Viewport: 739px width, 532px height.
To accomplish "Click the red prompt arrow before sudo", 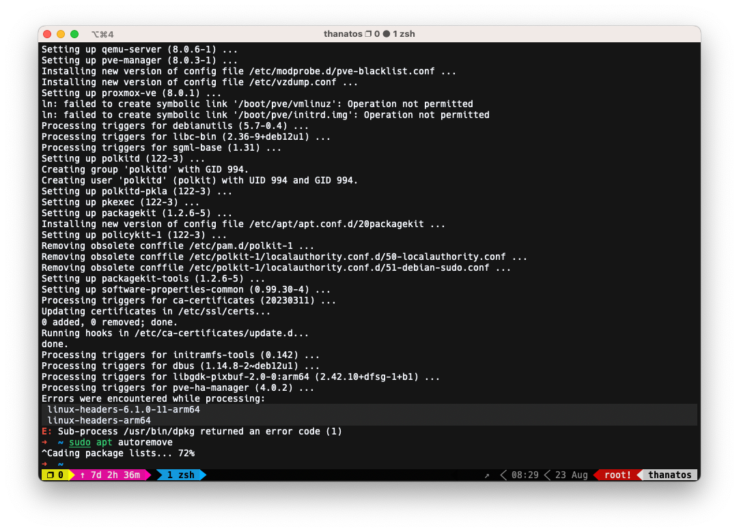I will (x=44, y=442).
